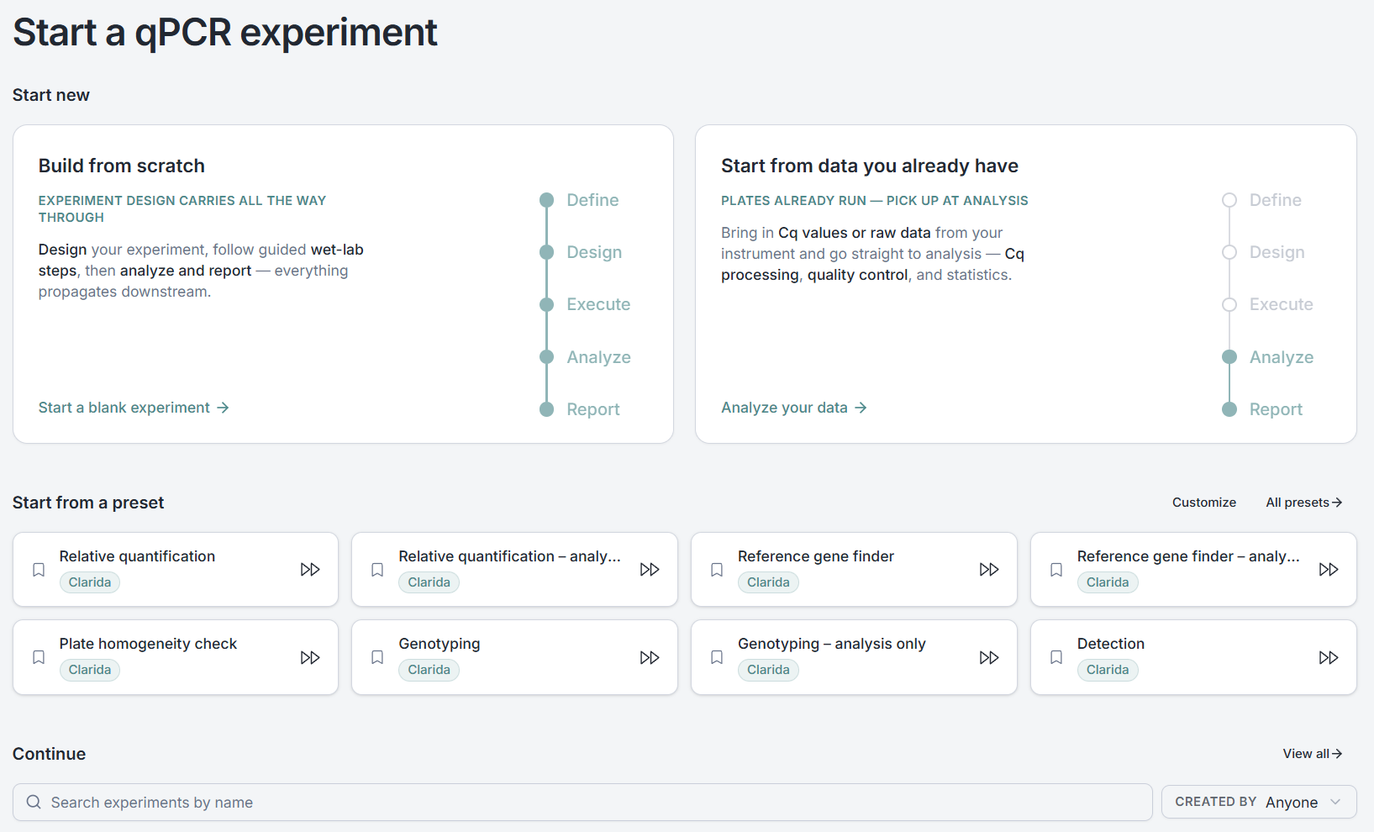Launch Reference gene finder via fast-forward icon
Viewport: 1374px width, 832px height.
pos(989,570)
